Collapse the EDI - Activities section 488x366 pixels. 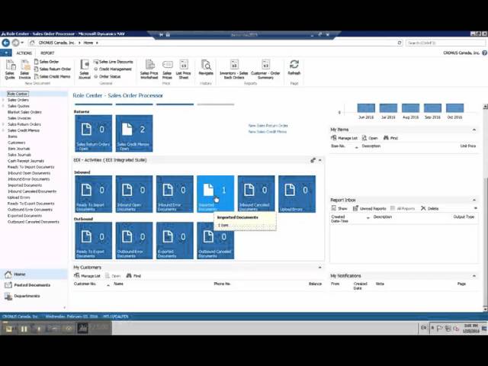point(320,160)
